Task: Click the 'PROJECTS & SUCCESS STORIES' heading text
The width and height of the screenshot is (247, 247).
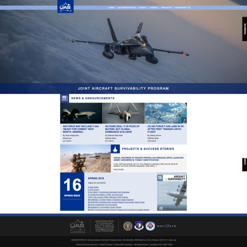Action: click(x=148, y=149)
